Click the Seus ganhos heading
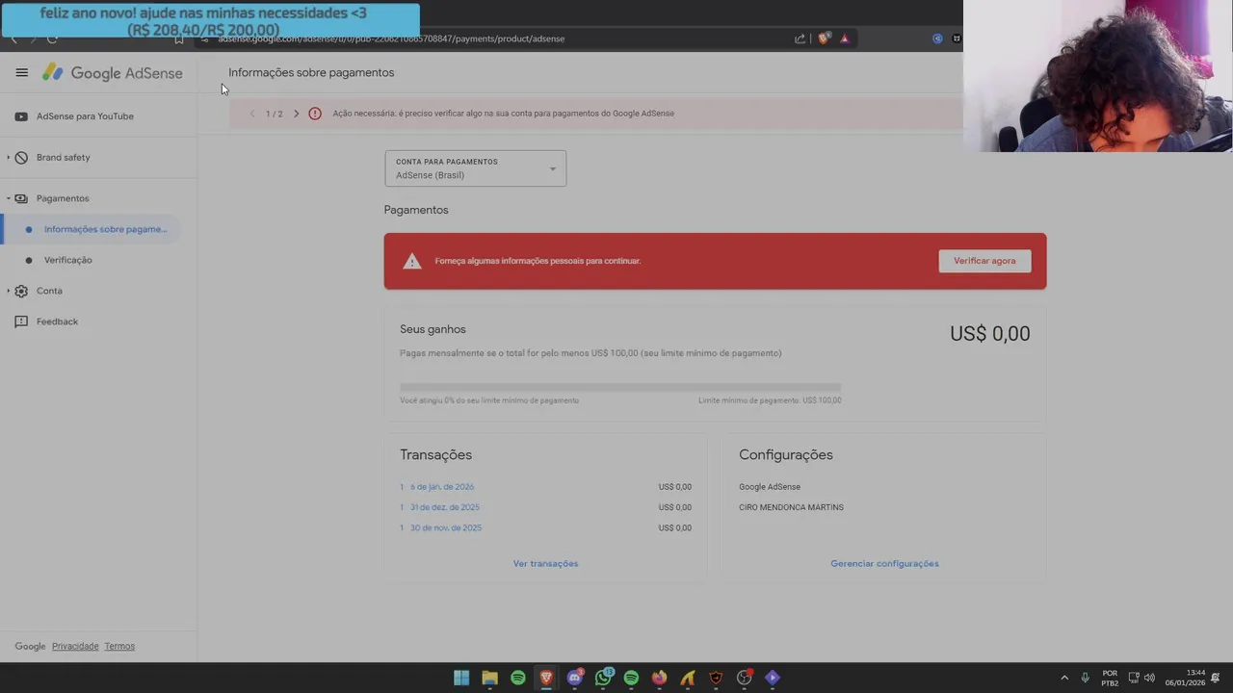The image size is (1233, 693). point(433,329)
